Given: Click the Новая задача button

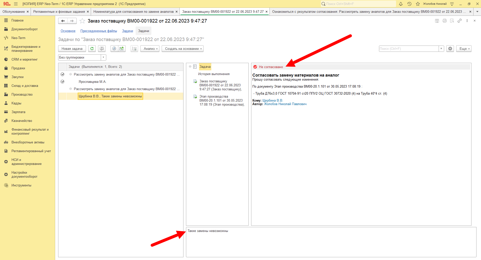Looking at the screenshot, I should click(x=72, y=49).
